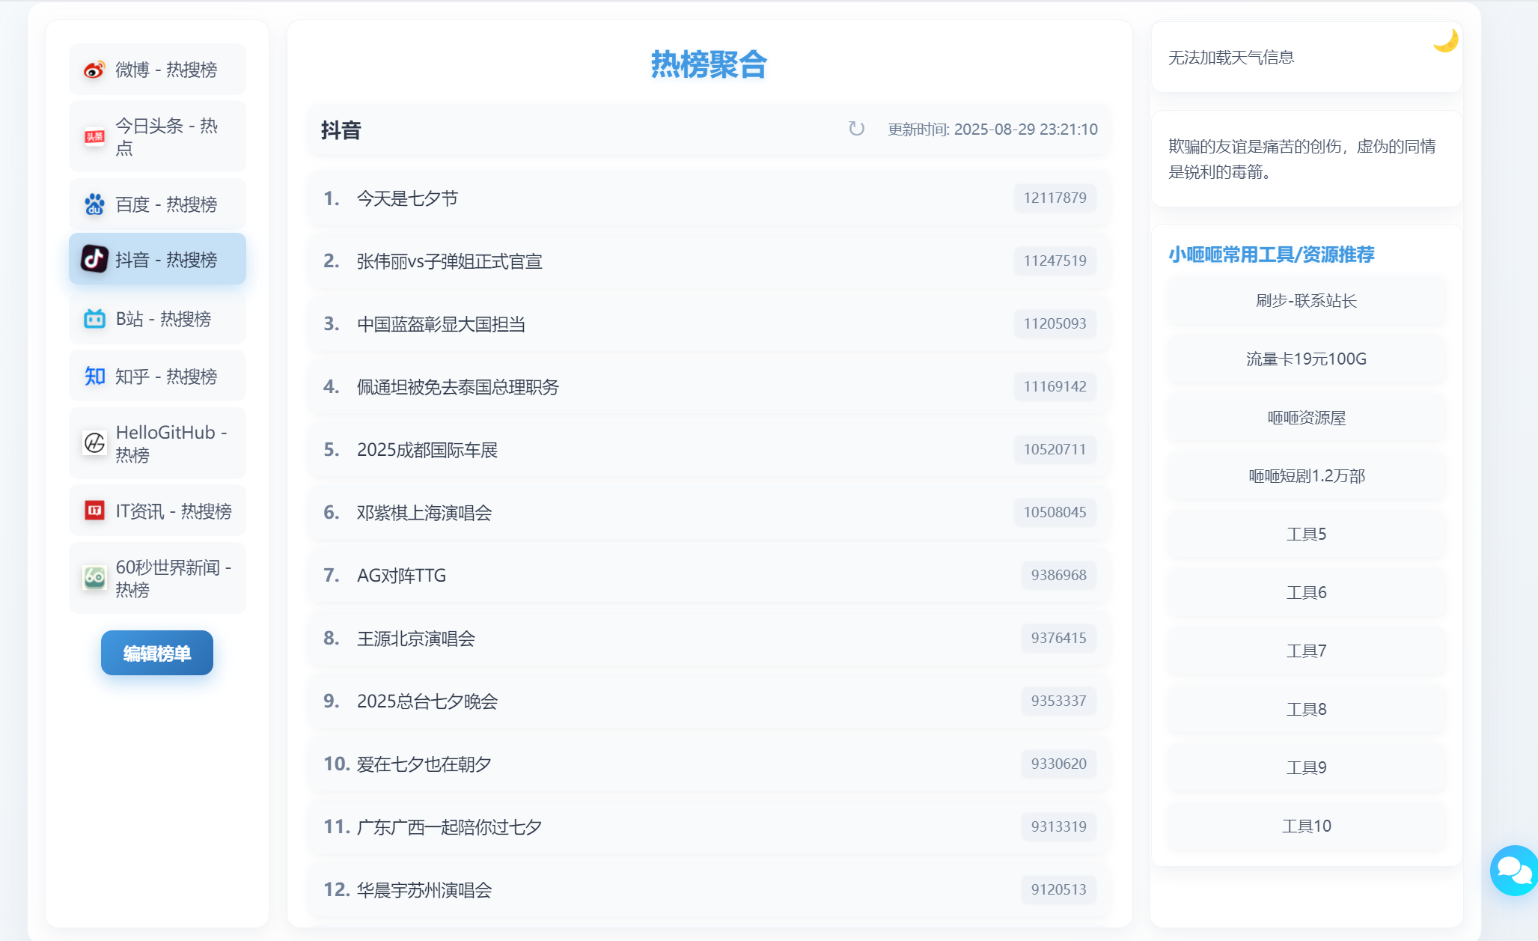Click the Weibo logo icon in sidebar
This screenshot has width=1538, height=941.
point(94,70)
